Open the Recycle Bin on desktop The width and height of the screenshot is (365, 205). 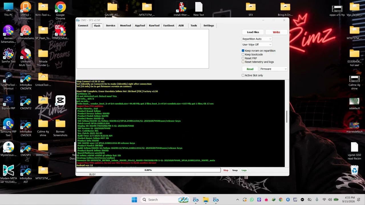(354, 173)
